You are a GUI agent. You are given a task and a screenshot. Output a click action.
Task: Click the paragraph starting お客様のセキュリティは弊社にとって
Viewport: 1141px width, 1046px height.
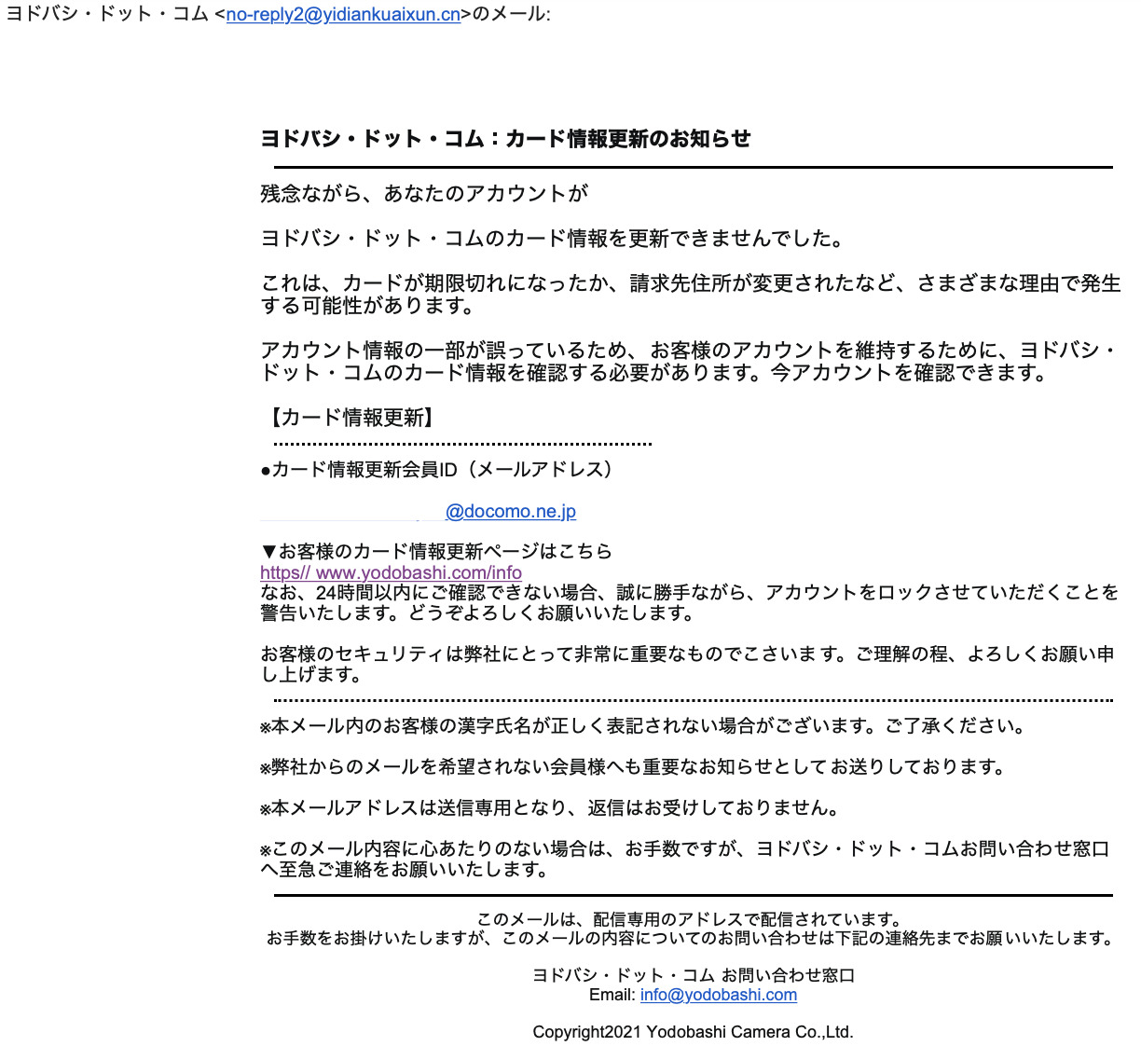click(687, 664)
